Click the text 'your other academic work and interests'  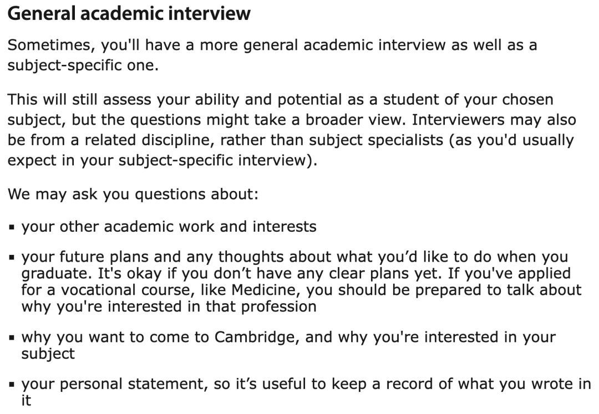(169, 227)
